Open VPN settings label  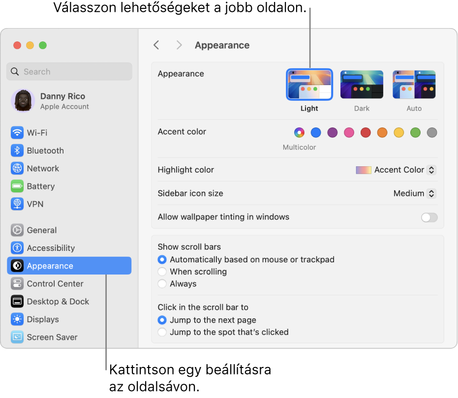point(35,204)
